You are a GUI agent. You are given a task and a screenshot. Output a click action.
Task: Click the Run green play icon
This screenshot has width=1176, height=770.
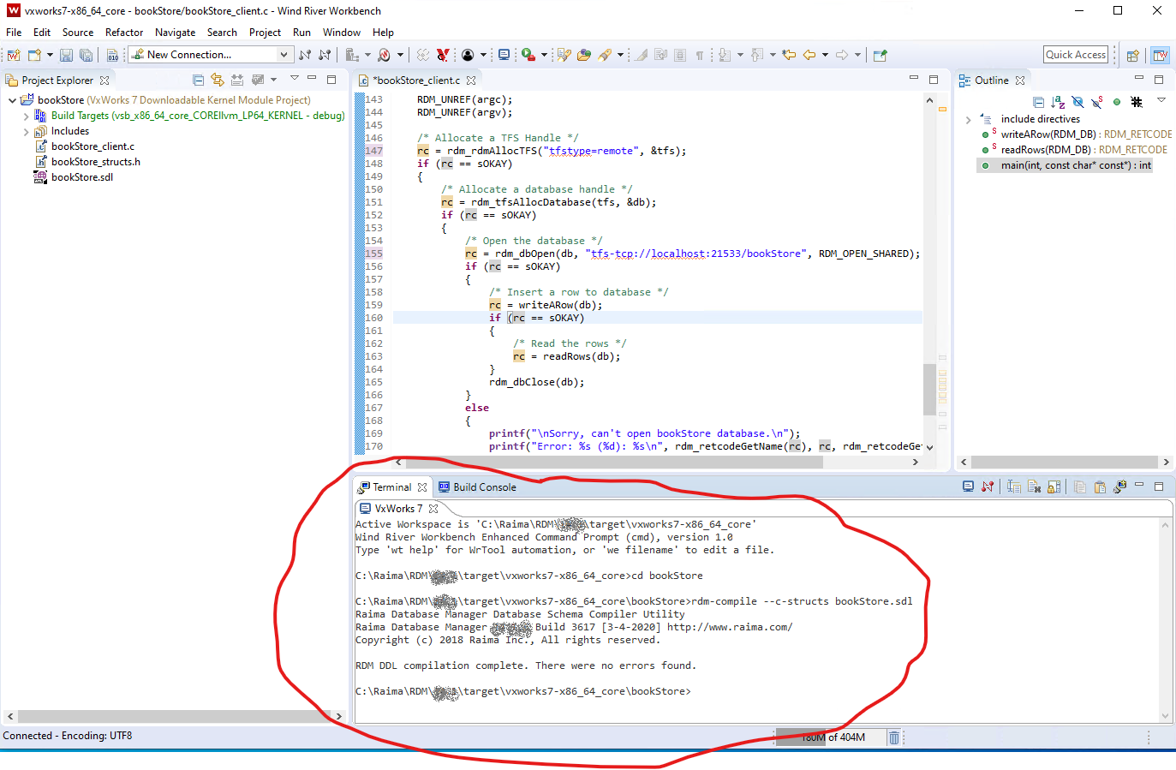click(528, 55)
